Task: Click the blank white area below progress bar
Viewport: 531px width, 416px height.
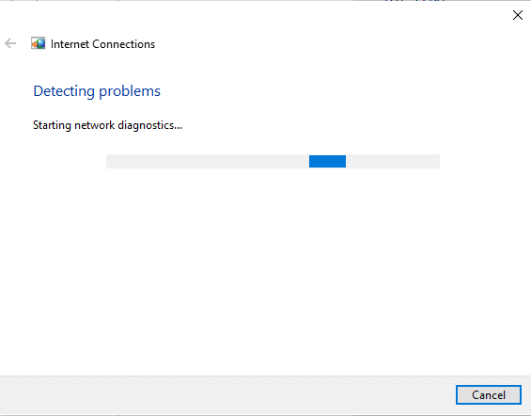Action: 265,271
